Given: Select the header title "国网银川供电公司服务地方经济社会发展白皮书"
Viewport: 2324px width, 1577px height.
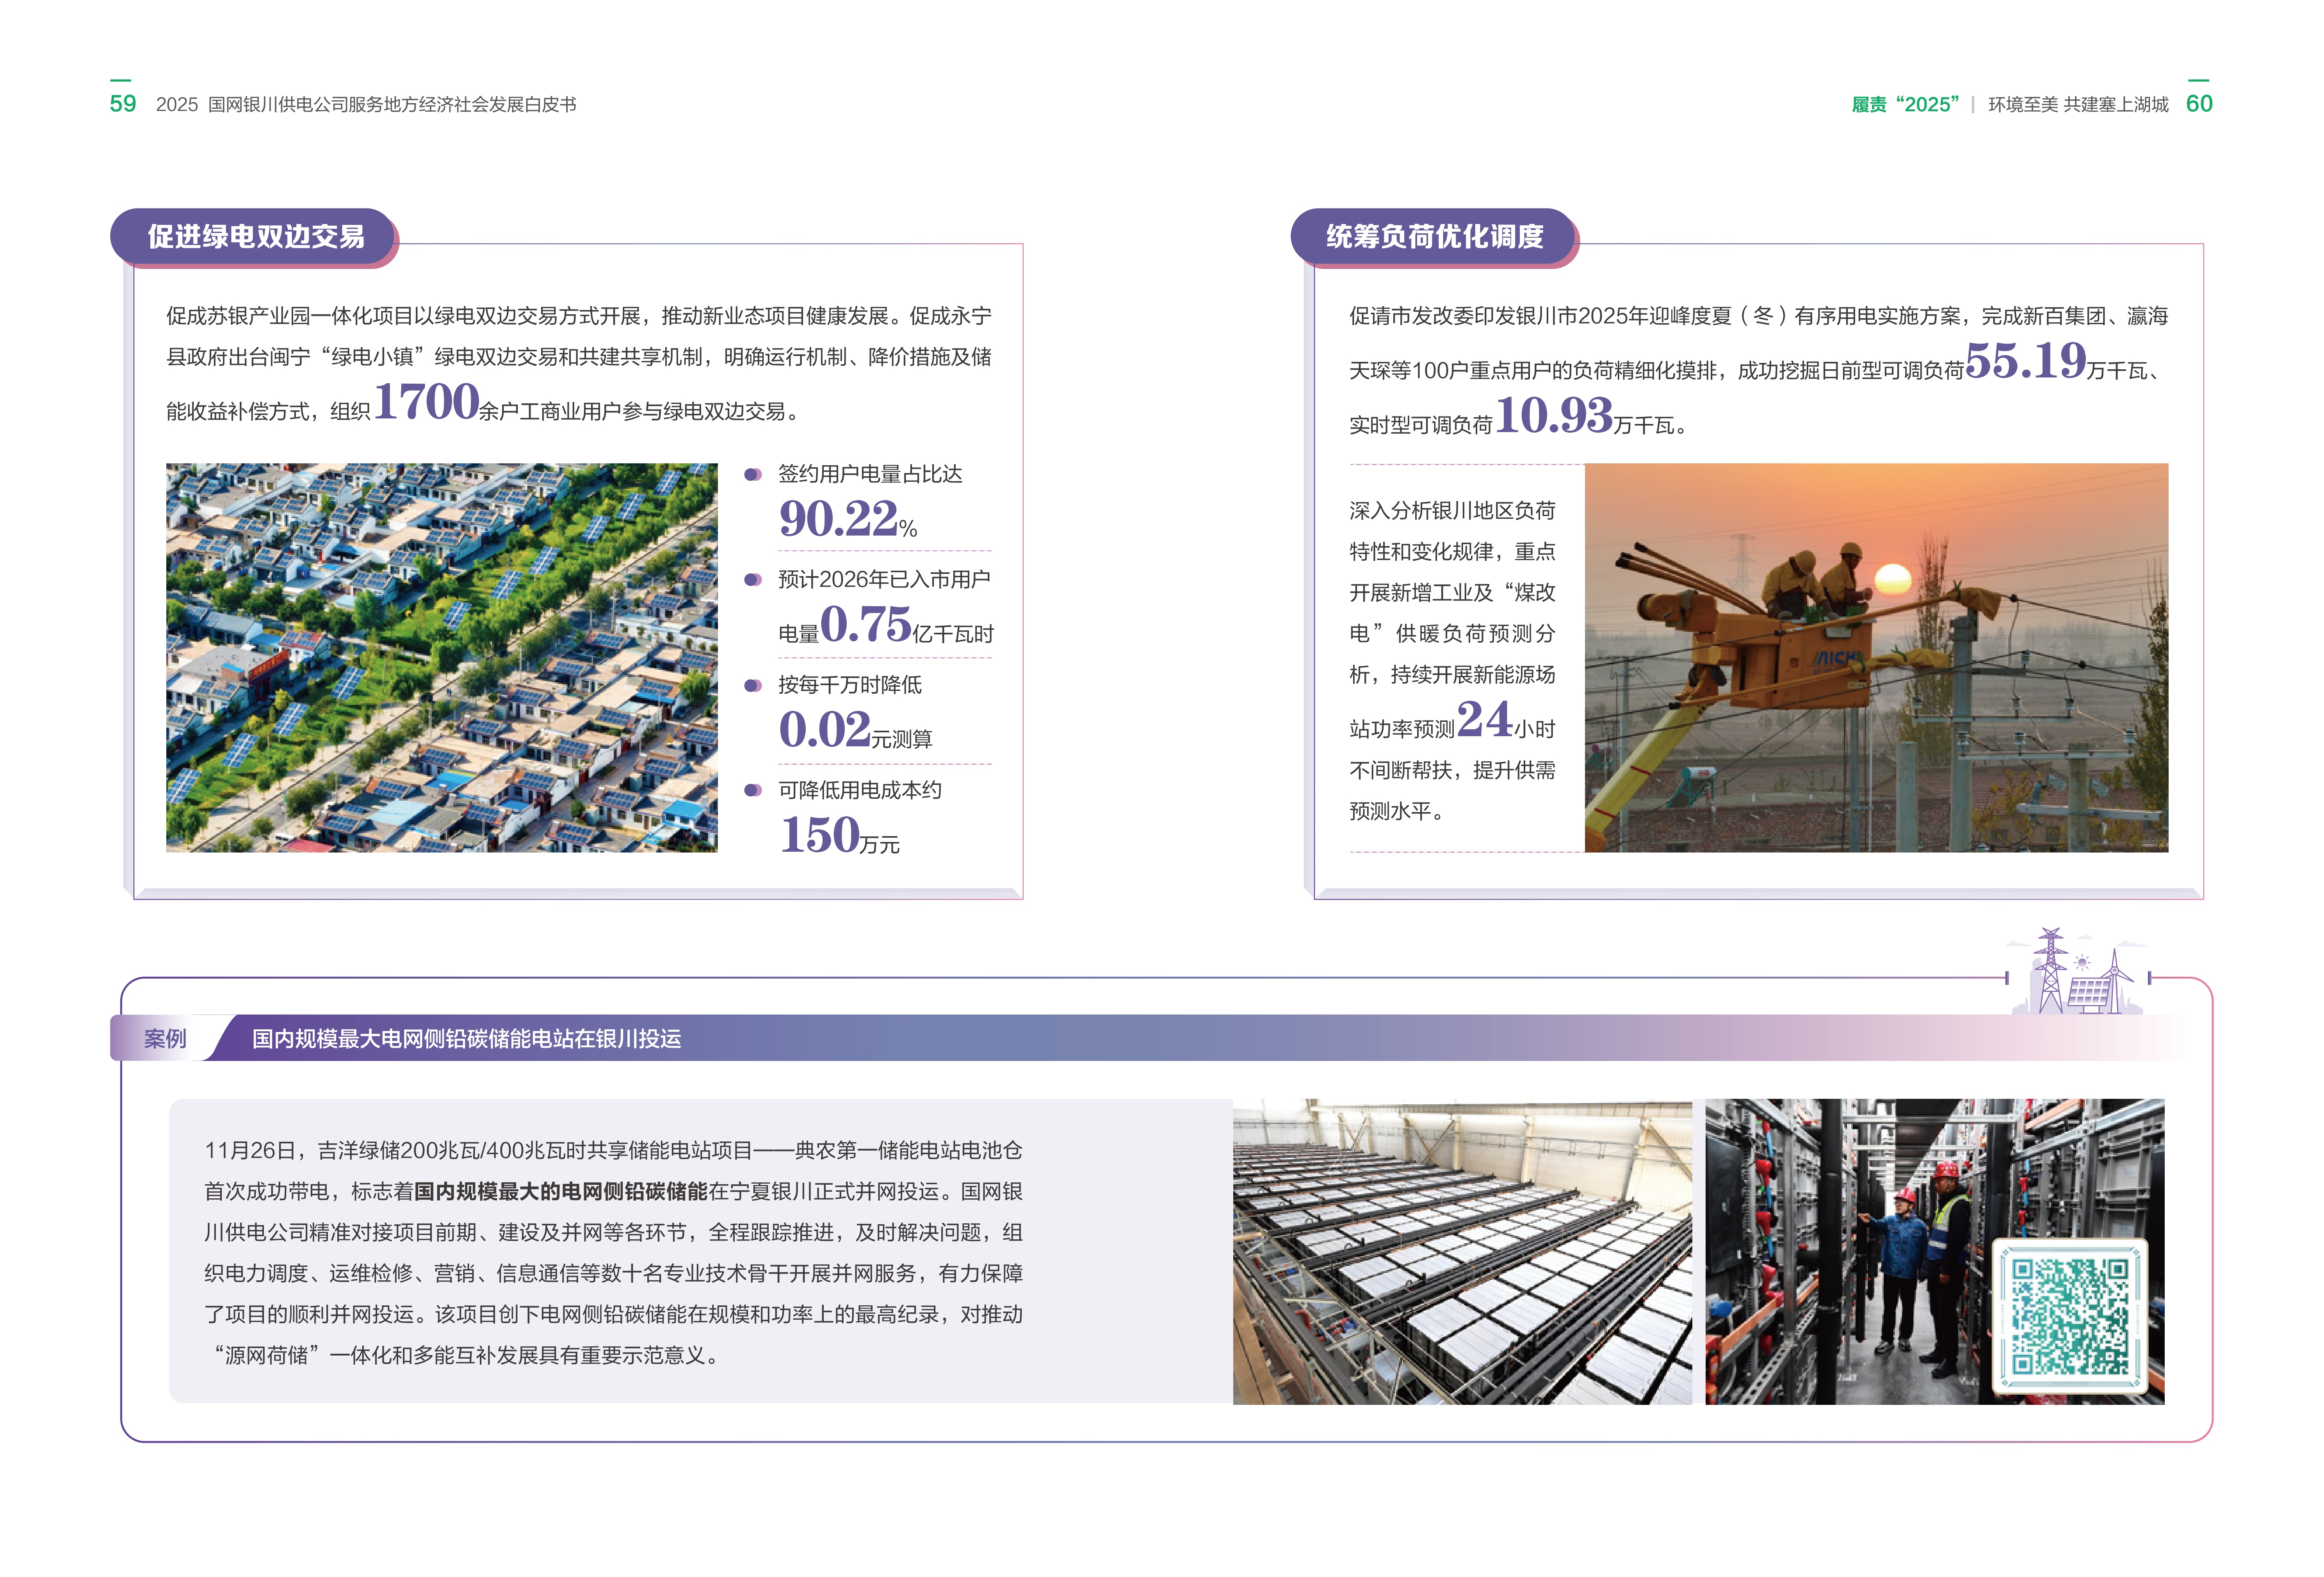Looking at the screenshot, I should [392, 105].
